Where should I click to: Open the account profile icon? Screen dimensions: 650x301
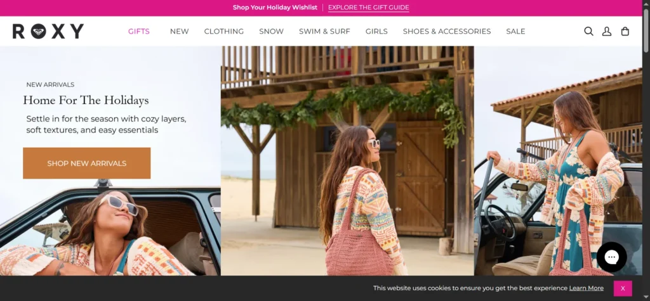tap(607, 31)
